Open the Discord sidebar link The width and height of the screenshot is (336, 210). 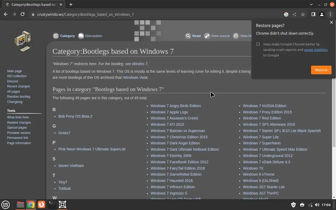pos(12,81)
